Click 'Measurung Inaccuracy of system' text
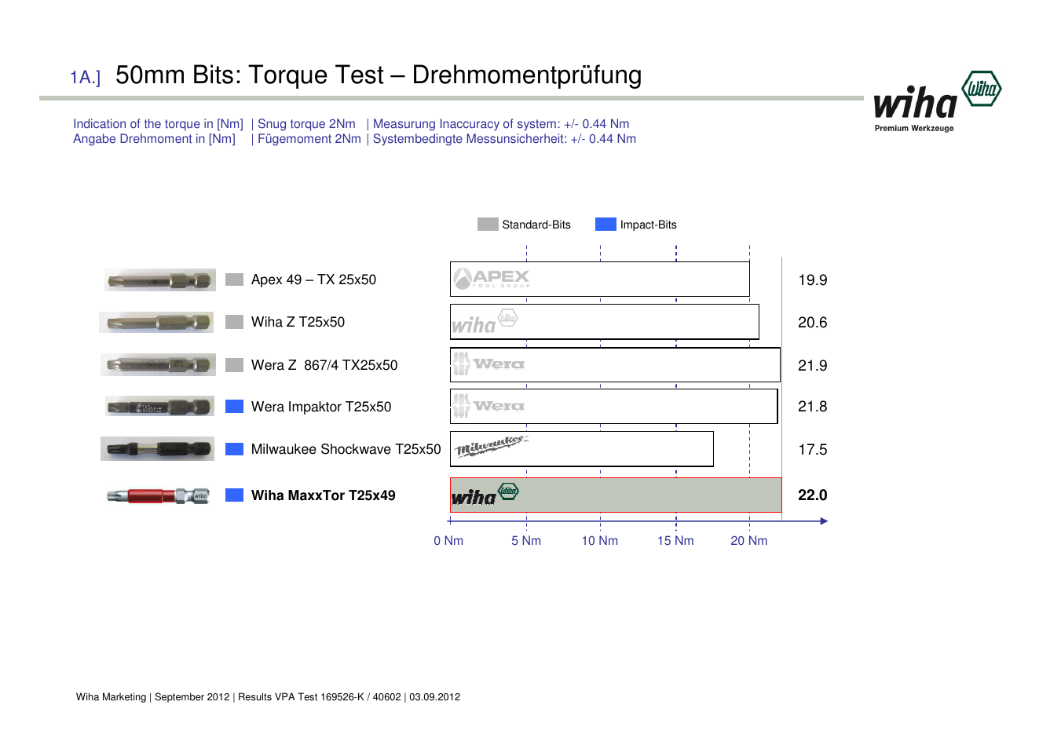 (x=465, y=124)
